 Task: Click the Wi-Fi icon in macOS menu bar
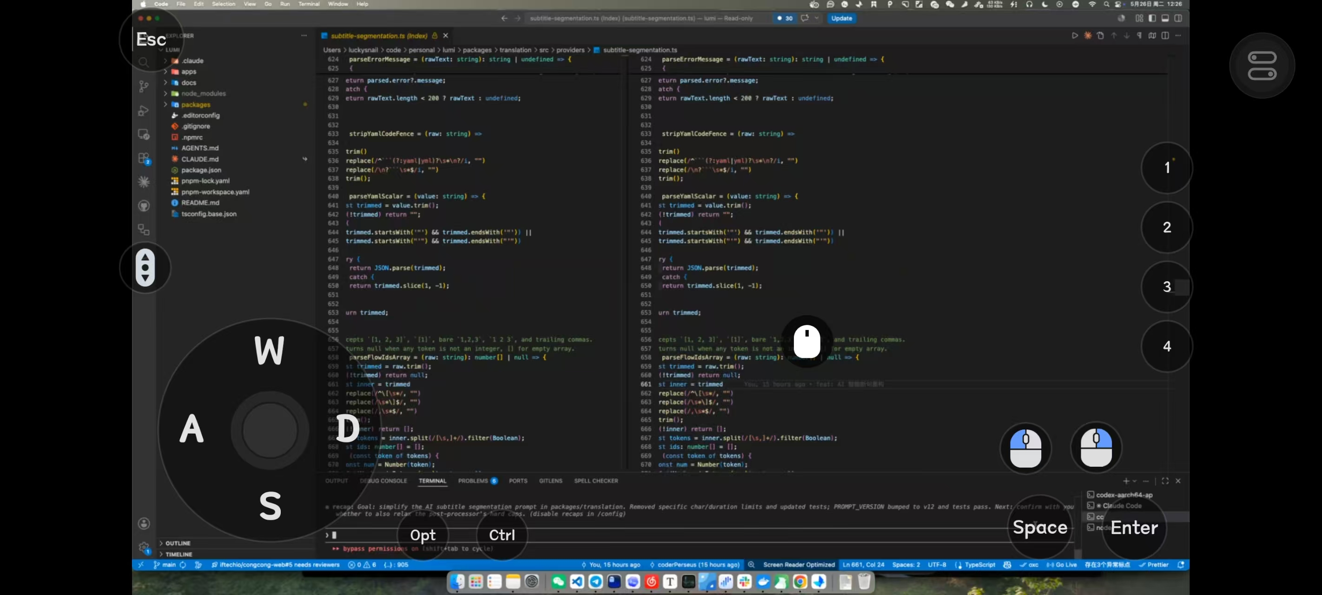1092,4
